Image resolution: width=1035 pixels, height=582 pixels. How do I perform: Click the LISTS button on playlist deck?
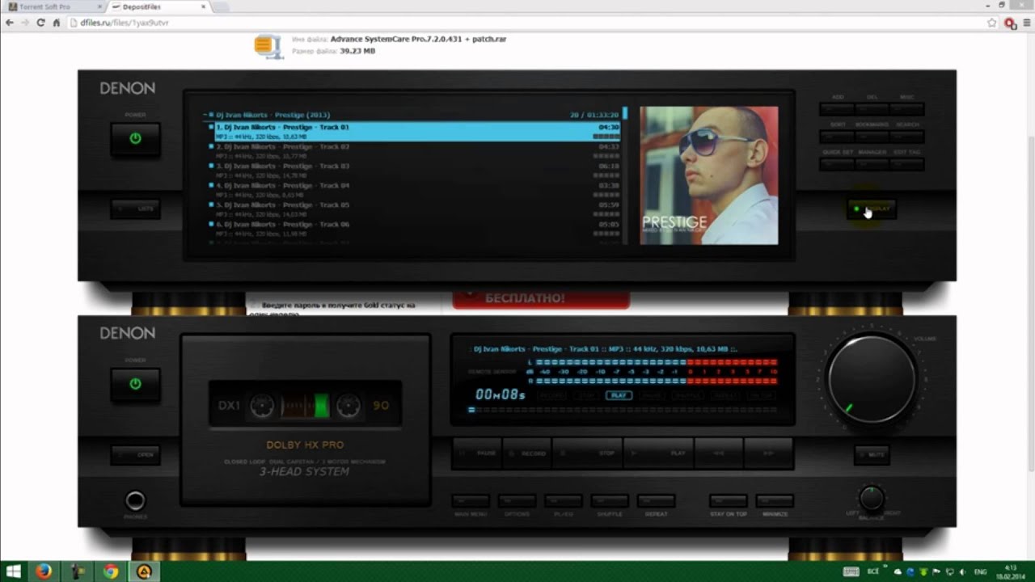click(135, 209)
